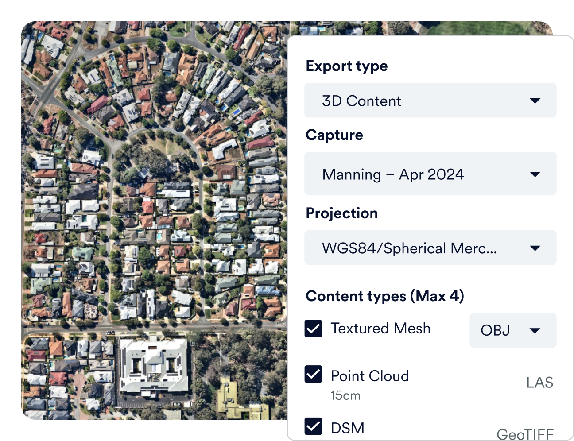Click the DSM checkmark icon
This screenshot has width=574, height=441.
313,427
